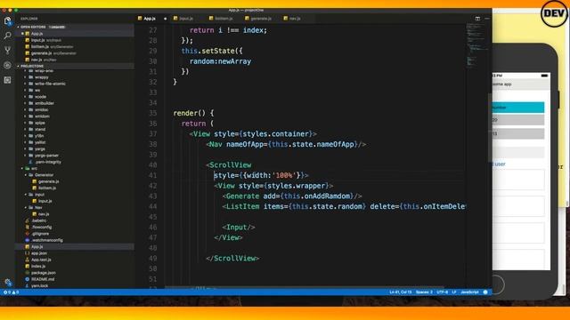This screenshot has height=320, width=570.
Task: Expand the y18n folder
Action: [x=39, y=136]
